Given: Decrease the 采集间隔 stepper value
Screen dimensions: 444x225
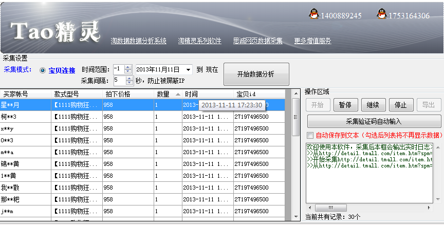Looking at the screenshot, I should tap(129, 83).
